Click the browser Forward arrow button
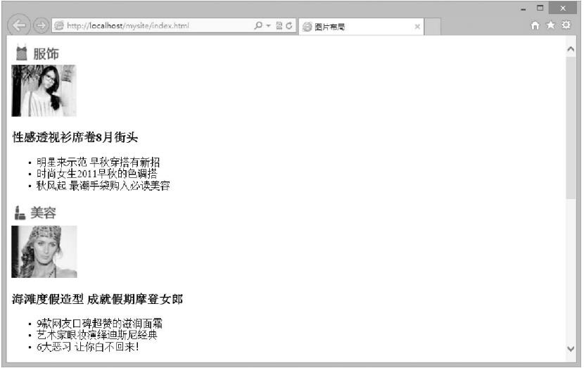The height and width of the screenshot is (368, 584). point(41,26)
